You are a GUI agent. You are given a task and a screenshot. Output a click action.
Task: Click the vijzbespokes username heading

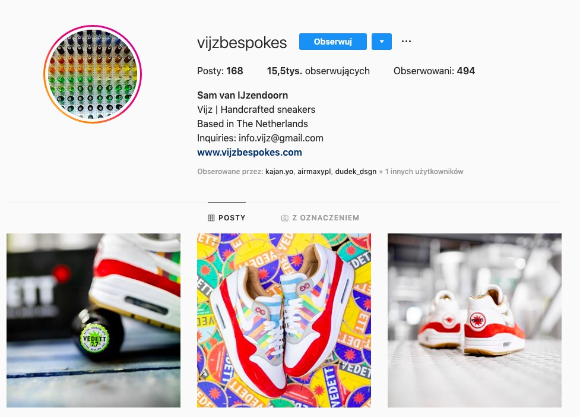point(242,43)
